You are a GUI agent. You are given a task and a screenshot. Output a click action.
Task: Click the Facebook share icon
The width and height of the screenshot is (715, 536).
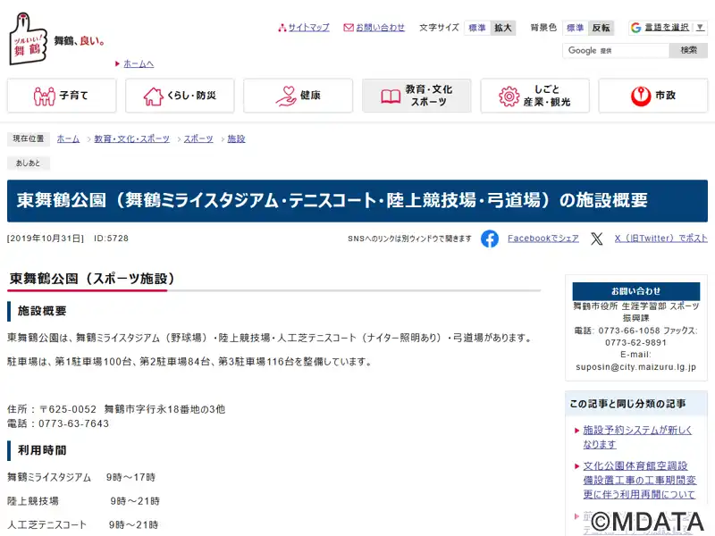coord(490,239)
